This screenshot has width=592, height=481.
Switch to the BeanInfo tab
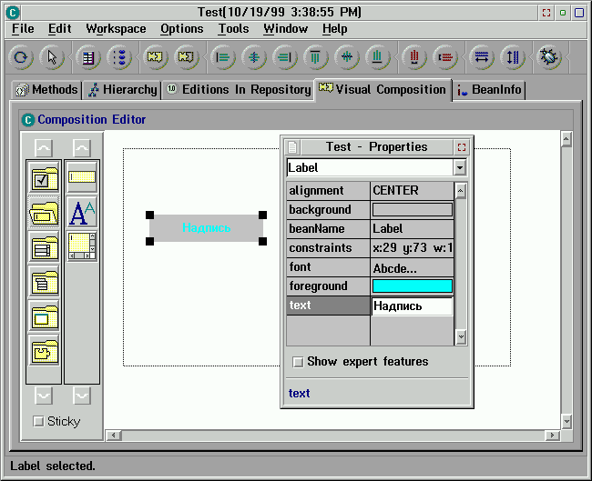[x=490, y=90]
